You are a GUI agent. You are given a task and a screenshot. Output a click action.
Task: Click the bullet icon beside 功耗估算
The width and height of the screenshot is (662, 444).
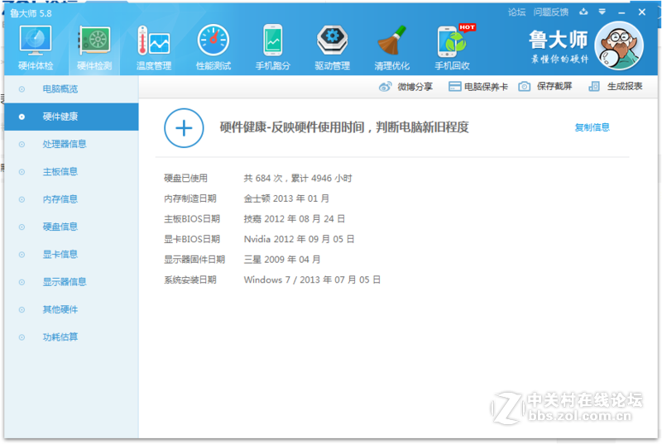pos(22,337)
